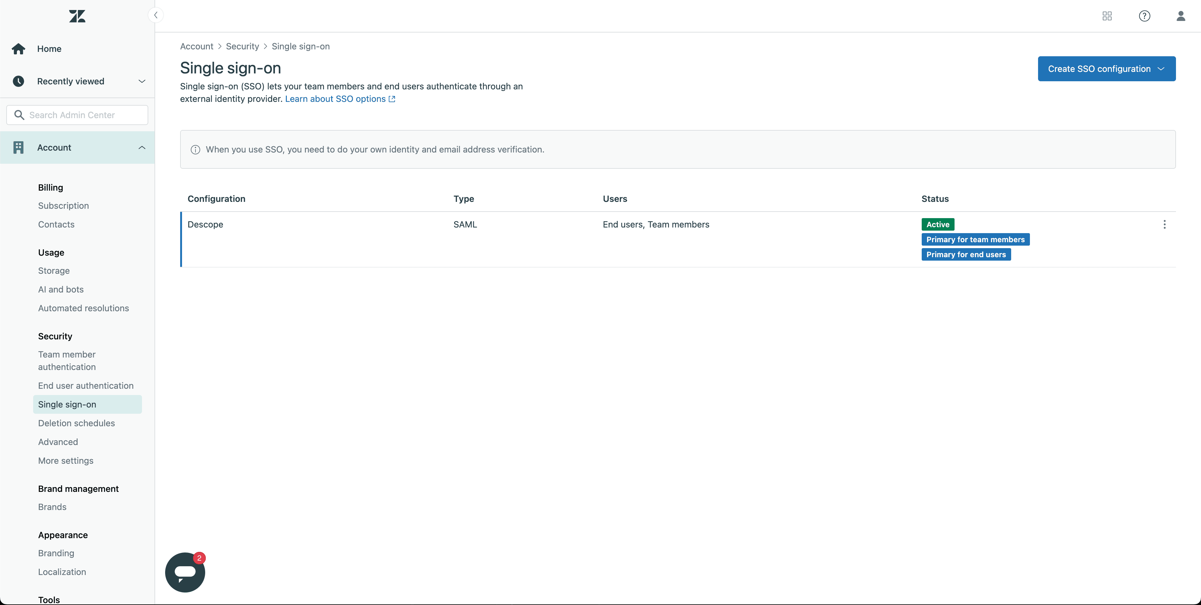Click the Configuration column header
1201x605 pixels.
point(216,198)
